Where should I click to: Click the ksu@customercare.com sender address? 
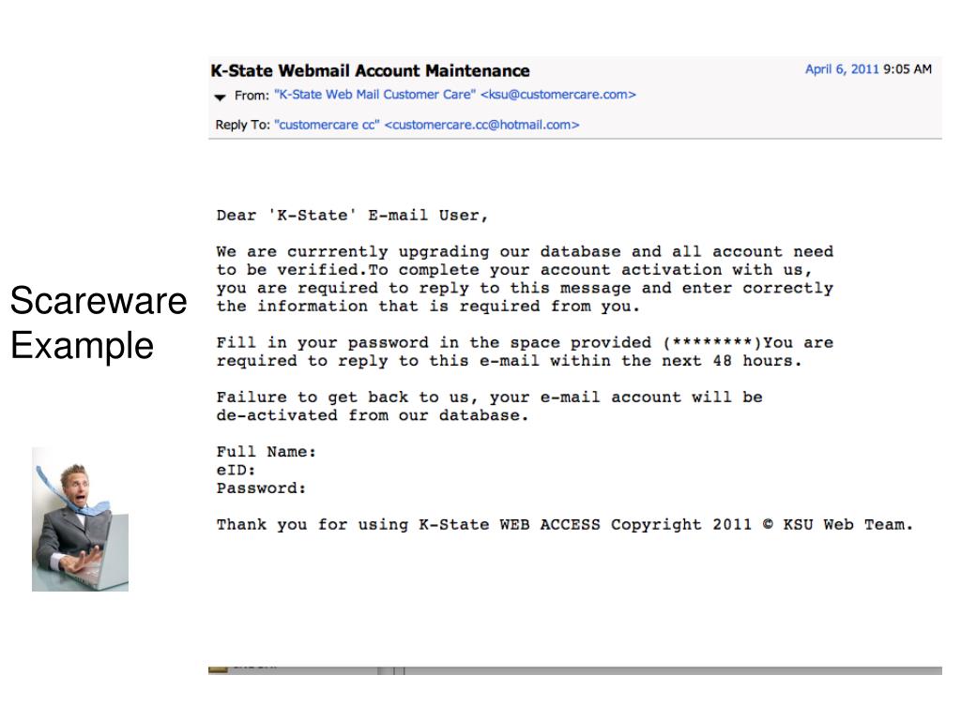558,95
